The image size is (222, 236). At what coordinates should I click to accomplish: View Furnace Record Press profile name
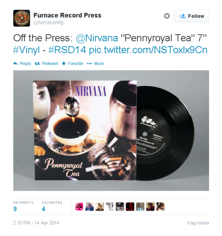(x=67, y=16)
